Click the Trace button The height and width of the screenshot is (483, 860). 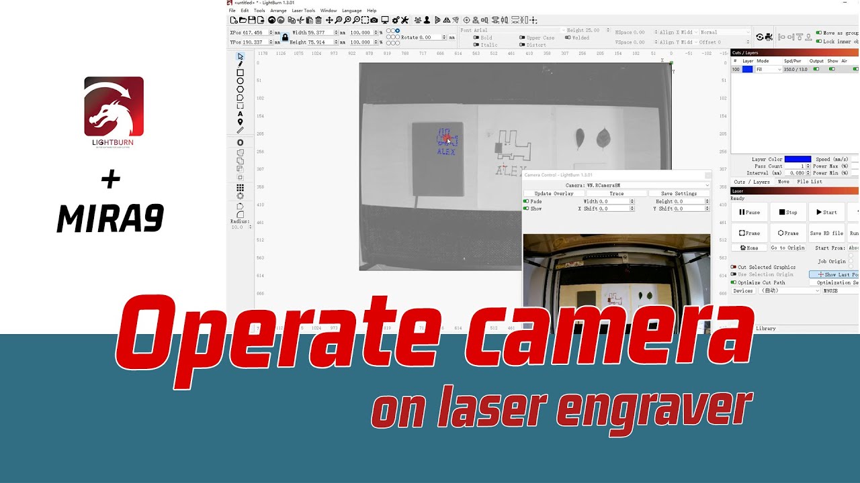616,193
